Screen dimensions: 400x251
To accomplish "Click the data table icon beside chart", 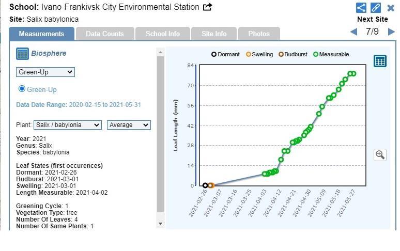I will (x=380, y=61).
